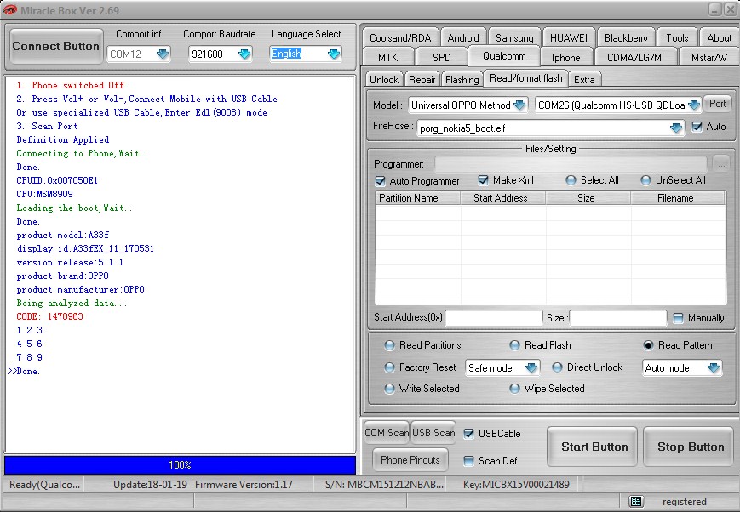Open the Safe mode dropdown
This screenshot has width=740, height=512.
coord(531,367)
